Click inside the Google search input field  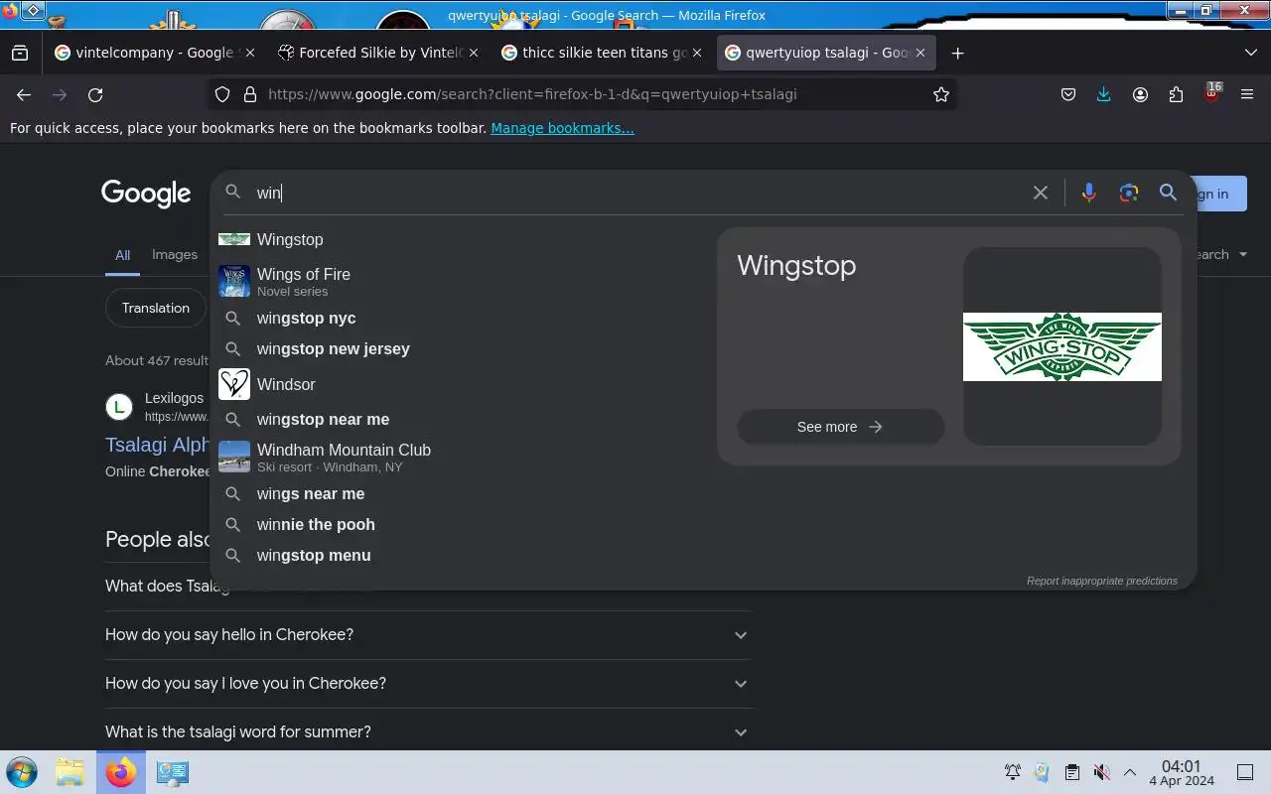pyautogui.click(x=635, y=193)
